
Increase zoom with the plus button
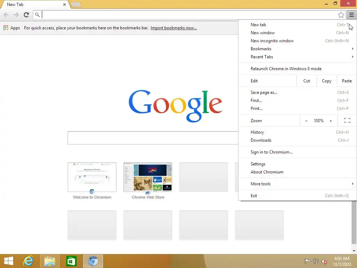(x=331, y=120)
